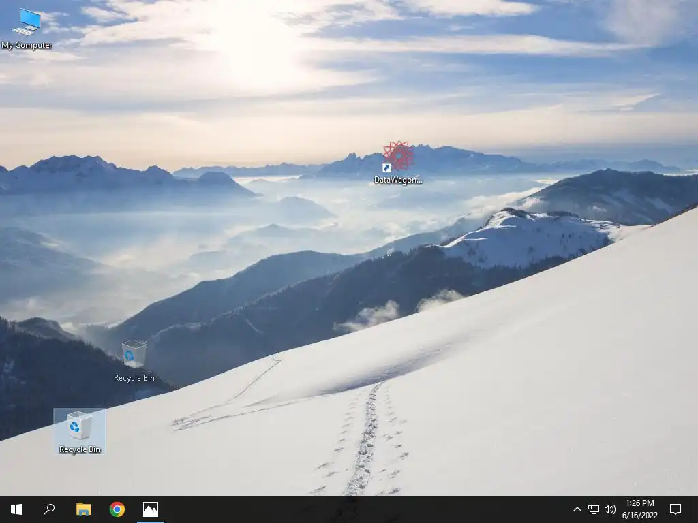Select the highlighted Recycle Bin icon

point(80,432)
